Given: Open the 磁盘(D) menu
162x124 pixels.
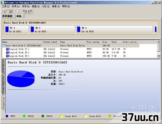Looking at the screenshot, I should point(36,6).
